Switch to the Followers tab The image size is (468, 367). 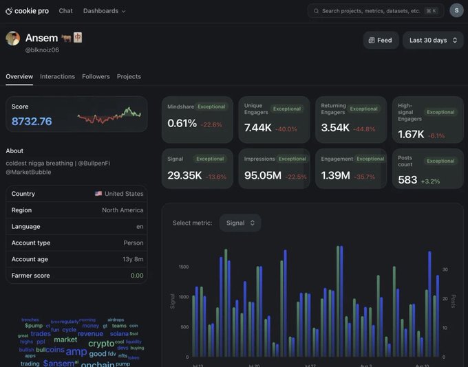[96, 76]
